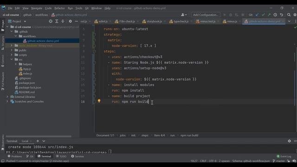Click the 'steps:' breadcrumb item
This screenshot has width=297, height=167.
click(145, 135)
